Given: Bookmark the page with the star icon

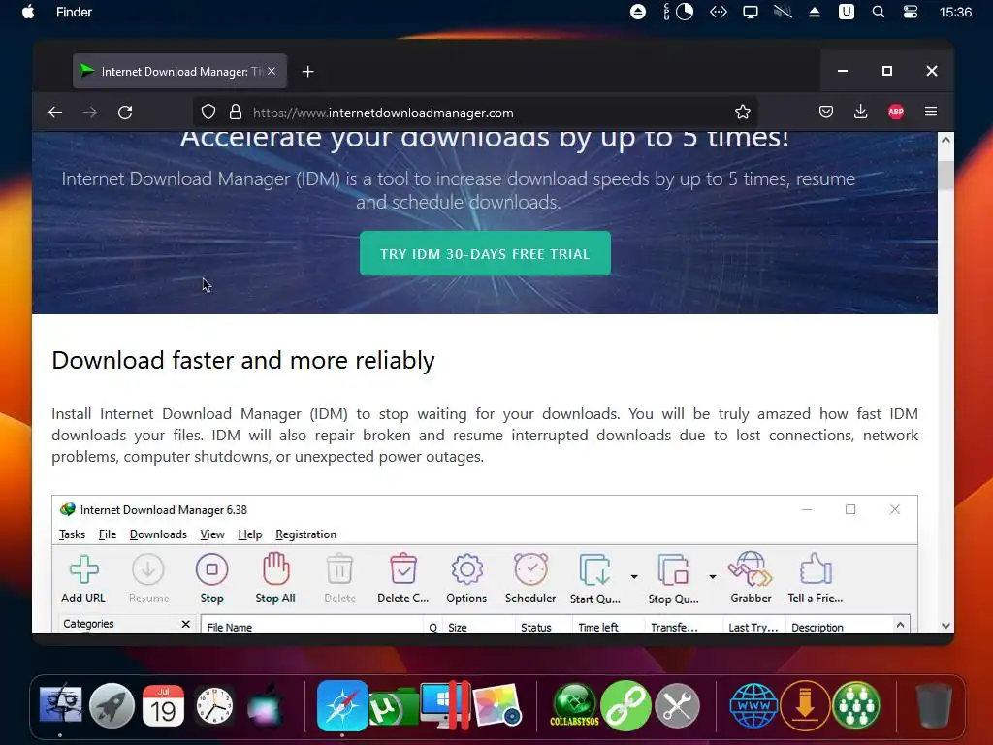Looking at the screenshot, I should [742, 113].
